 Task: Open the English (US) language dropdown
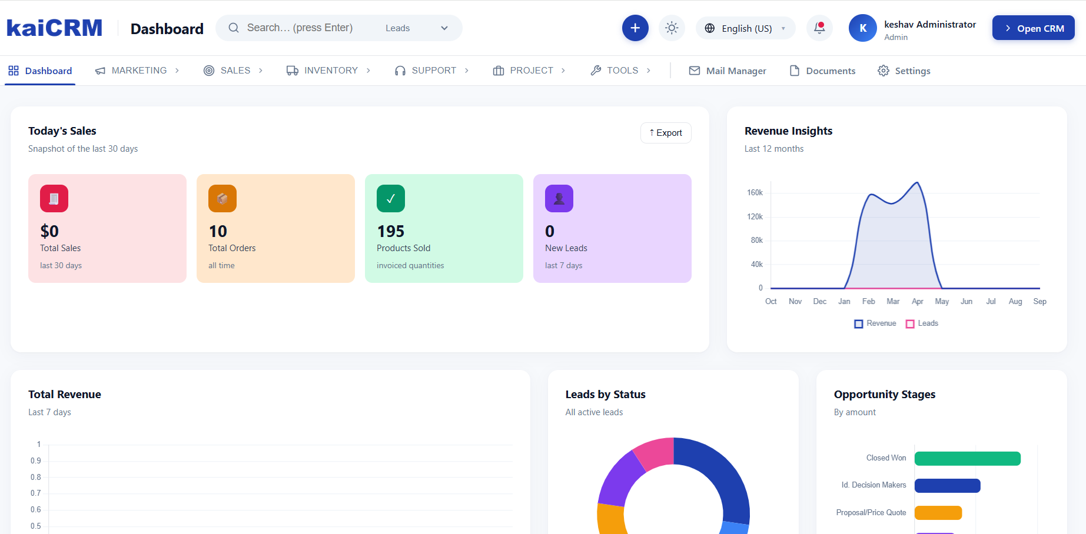(x=746, y=28)
